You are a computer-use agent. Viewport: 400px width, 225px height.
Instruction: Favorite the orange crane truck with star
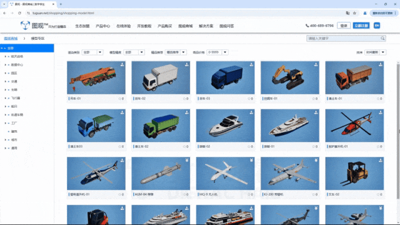[x=119, y=98]
